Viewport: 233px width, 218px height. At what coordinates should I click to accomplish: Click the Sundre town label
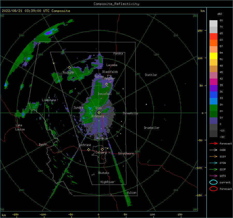point(78,107)
